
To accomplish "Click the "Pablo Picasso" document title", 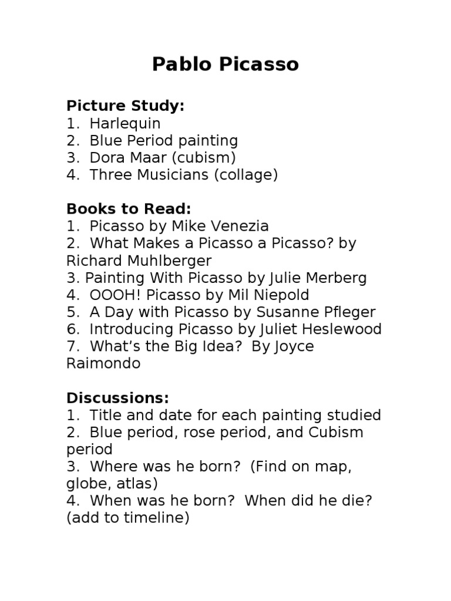I will 225,64.
